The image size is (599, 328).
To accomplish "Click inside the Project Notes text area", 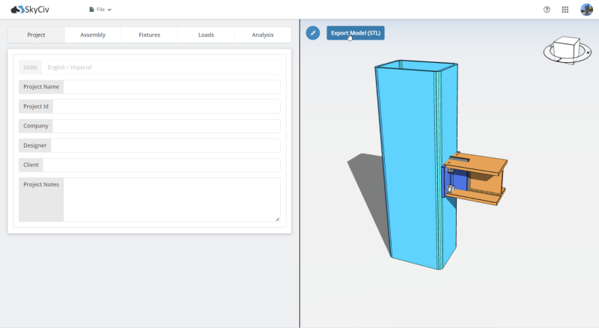I will tap(171, 199).
